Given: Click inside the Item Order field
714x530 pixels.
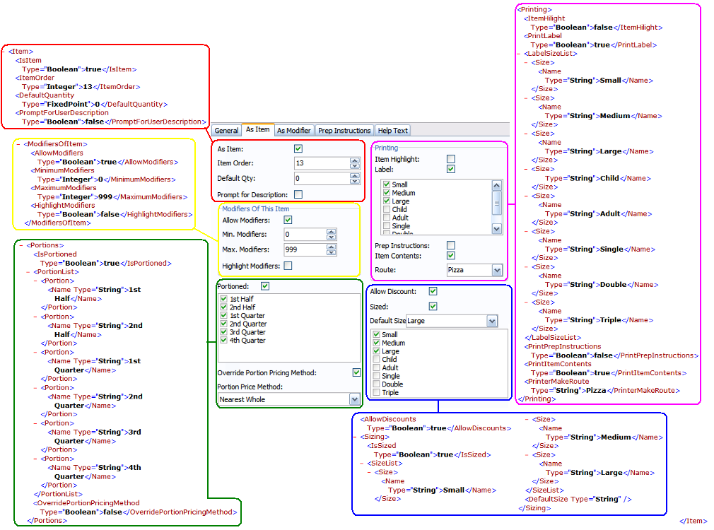Looking at the screenshot, I should pos(321,163).
